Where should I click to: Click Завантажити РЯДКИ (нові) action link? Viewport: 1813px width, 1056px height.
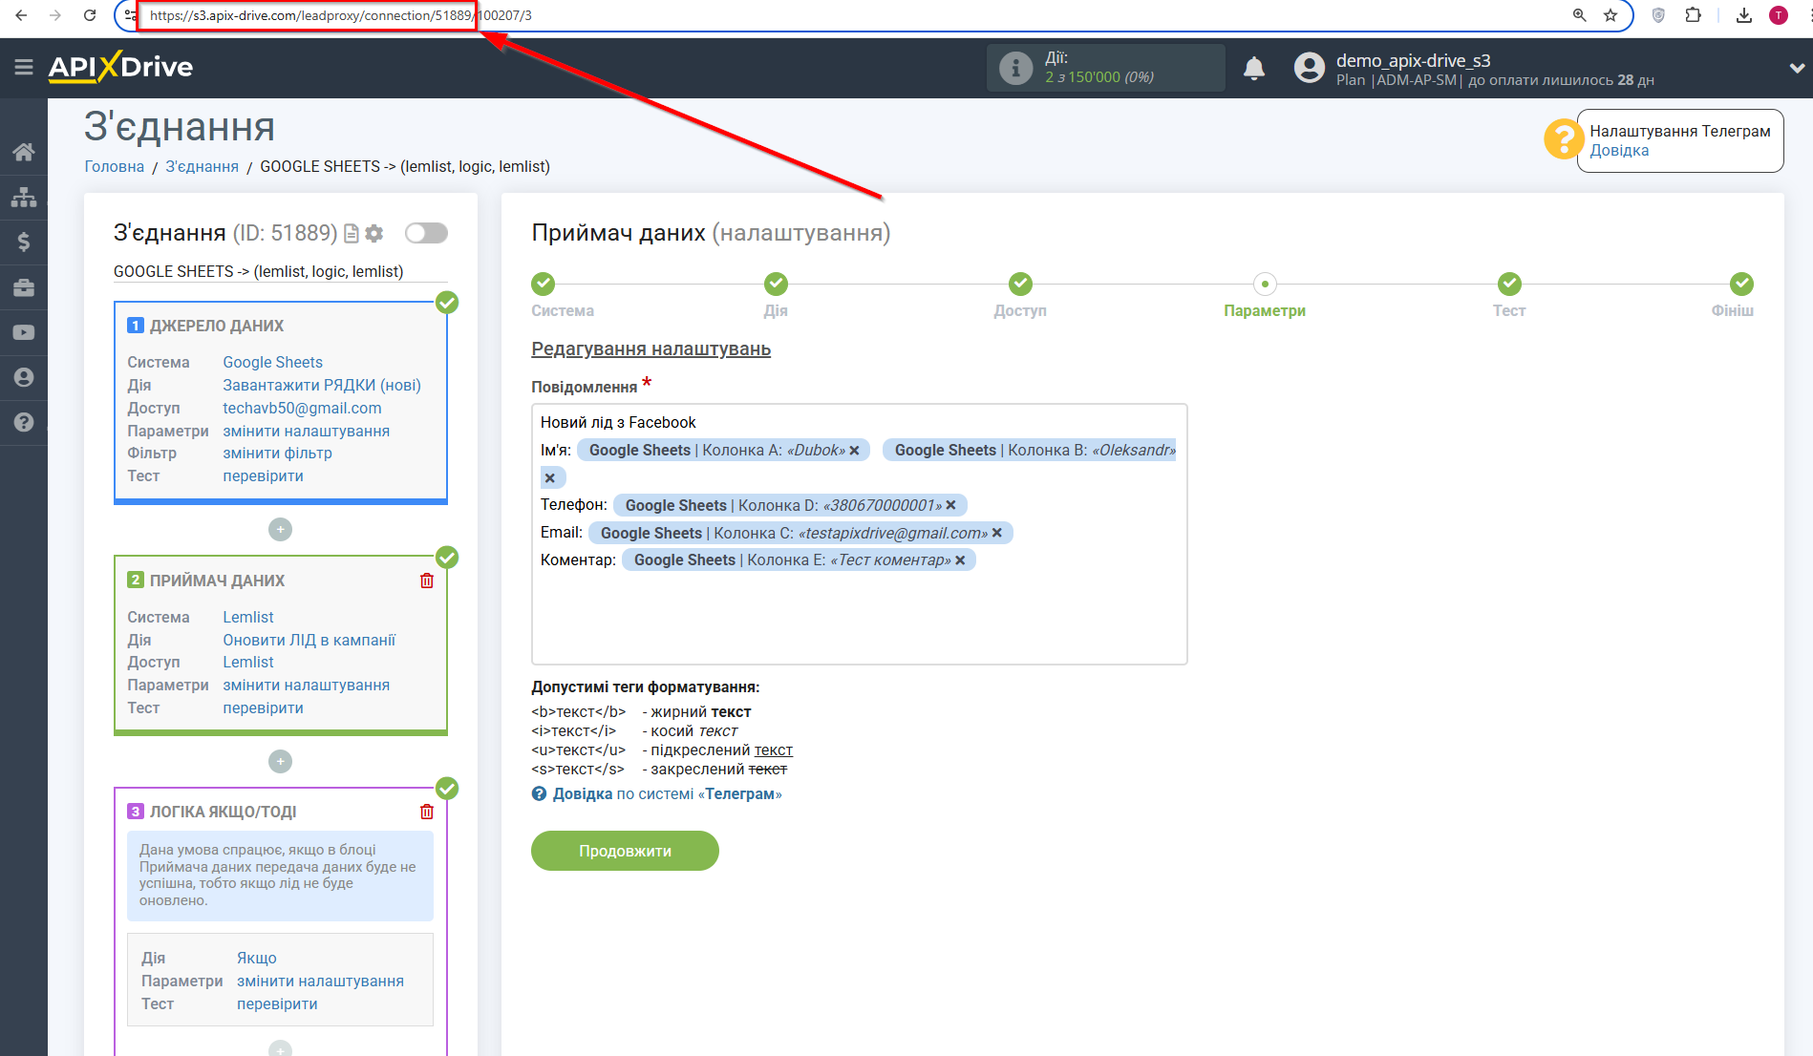322,385
